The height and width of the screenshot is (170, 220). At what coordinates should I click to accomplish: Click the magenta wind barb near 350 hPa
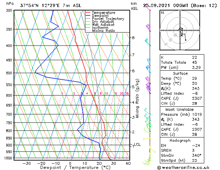148,28
